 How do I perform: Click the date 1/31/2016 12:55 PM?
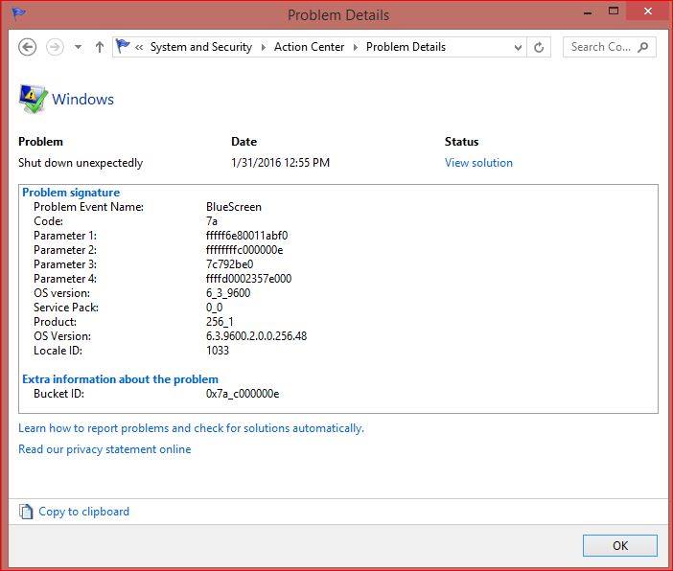click(x=280, y=163)
